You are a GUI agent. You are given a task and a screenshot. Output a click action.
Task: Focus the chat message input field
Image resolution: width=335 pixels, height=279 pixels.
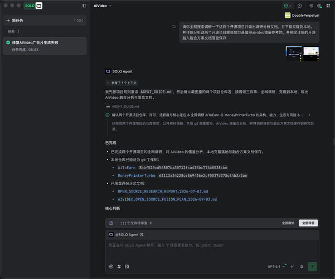pos(212,251)
